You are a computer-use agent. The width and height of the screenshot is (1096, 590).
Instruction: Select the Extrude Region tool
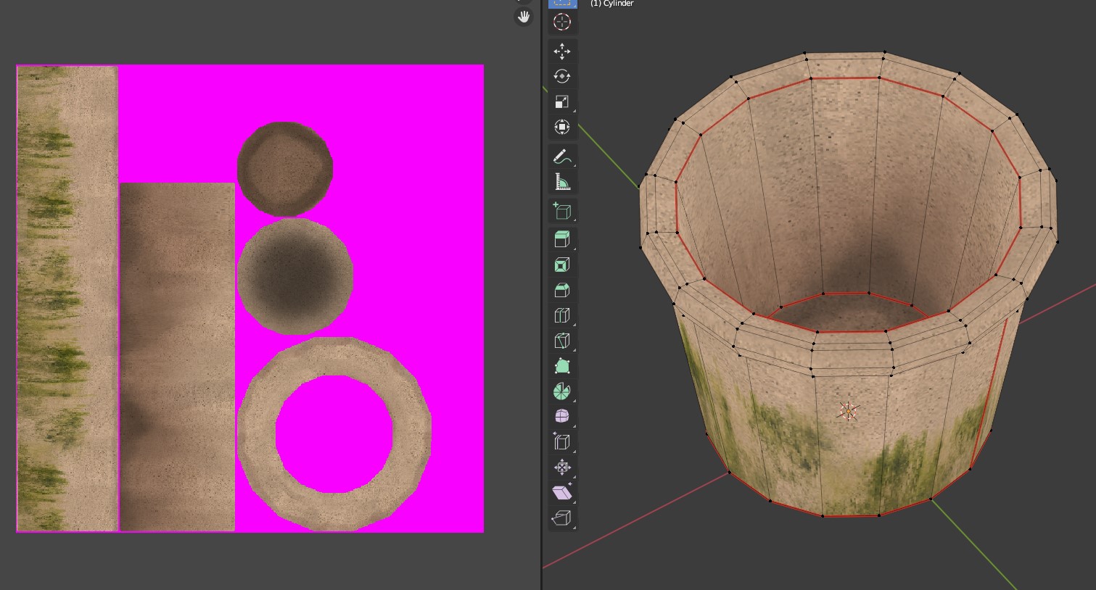coord(562,239)
